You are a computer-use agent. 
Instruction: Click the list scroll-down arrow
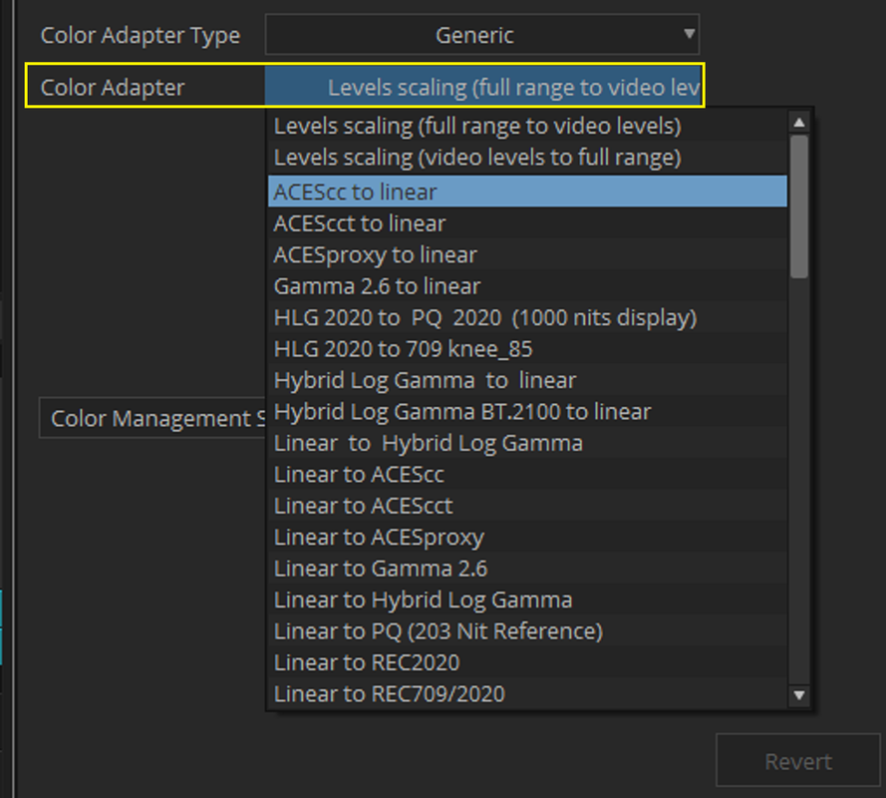799,695
